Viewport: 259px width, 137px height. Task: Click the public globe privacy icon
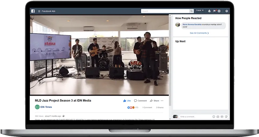click(63, 116)
